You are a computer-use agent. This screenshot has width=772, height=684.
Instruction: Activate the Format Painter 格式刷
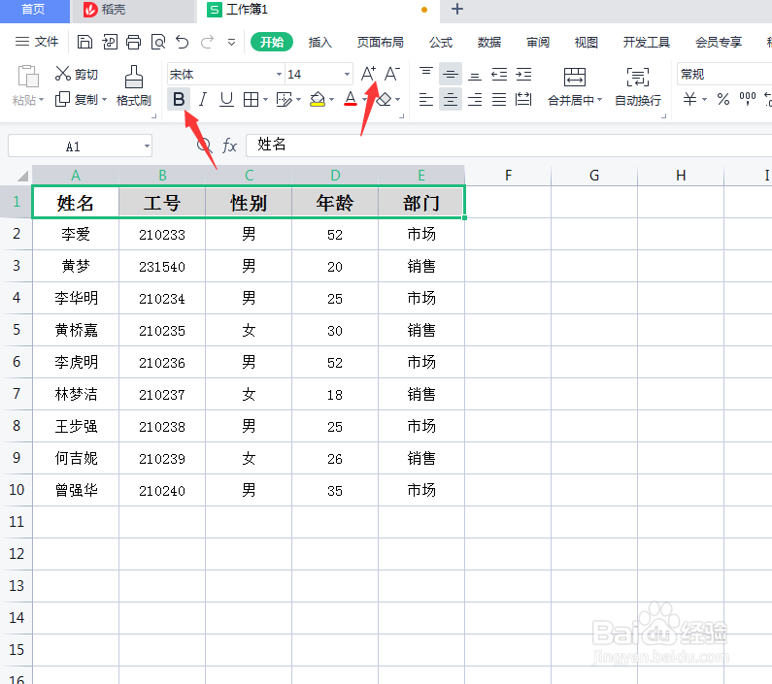(133, 85)
